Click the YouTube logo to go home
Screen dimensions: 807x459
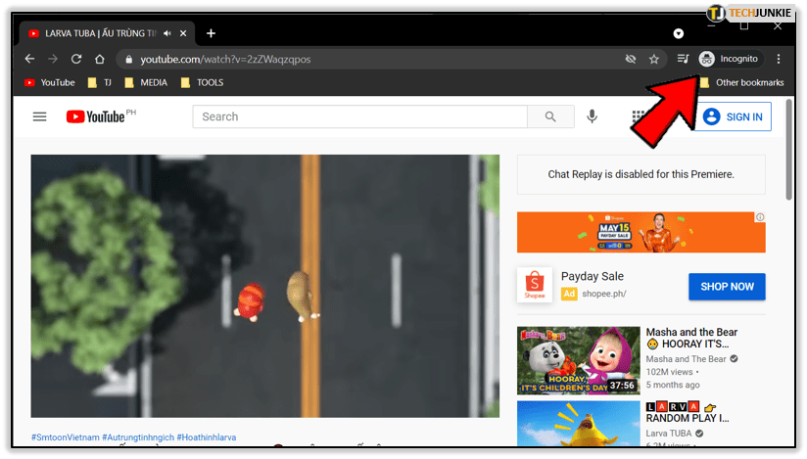point(96,116)
